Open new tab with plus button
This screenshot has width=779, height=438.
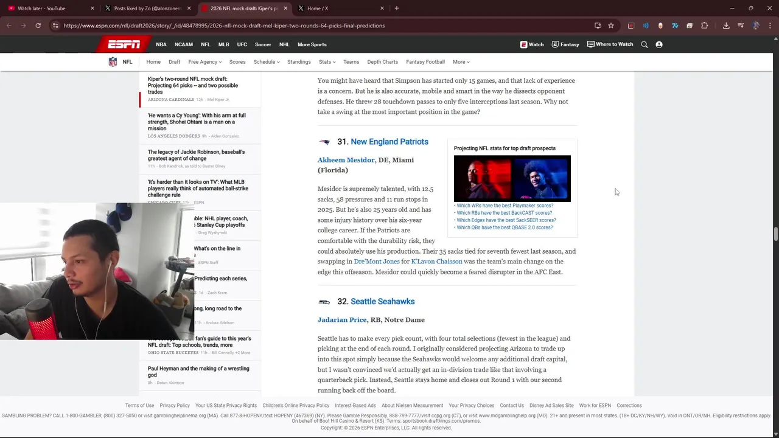click(397, 9)
